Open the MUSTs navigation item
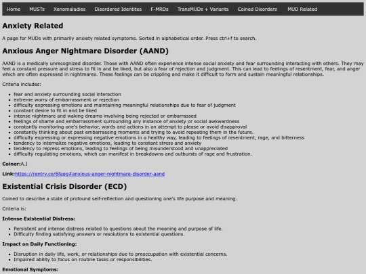 point(37,9)
